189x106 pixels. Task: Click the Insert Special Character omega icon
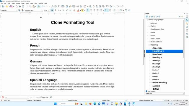pos(85,6)
